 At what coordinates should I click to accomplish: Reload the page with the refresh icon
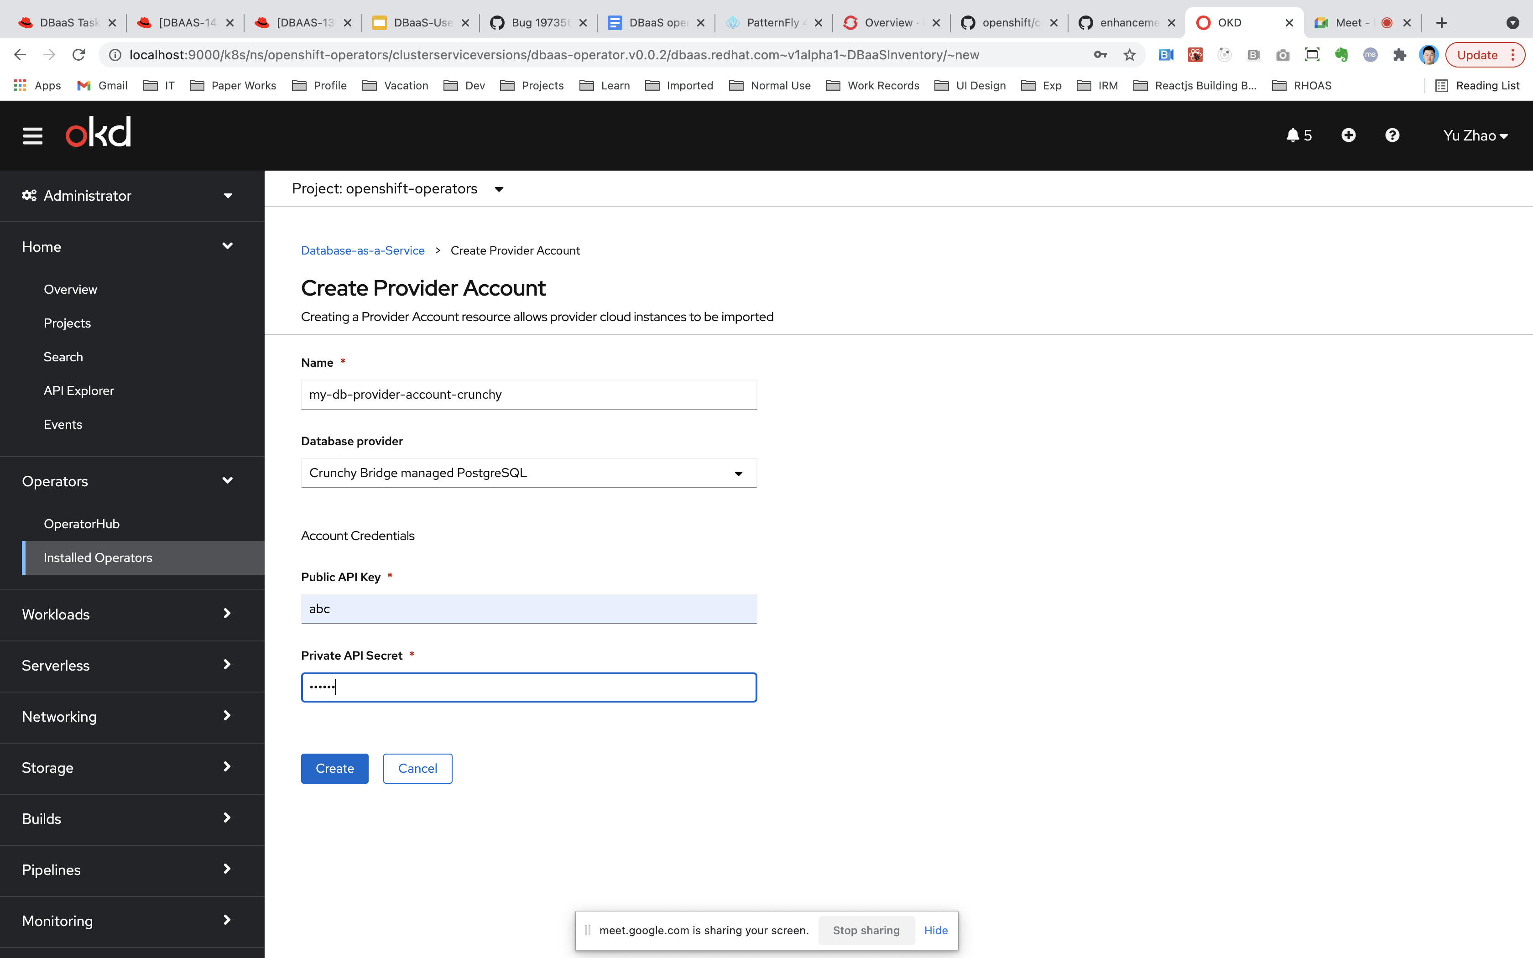(78, 55)
